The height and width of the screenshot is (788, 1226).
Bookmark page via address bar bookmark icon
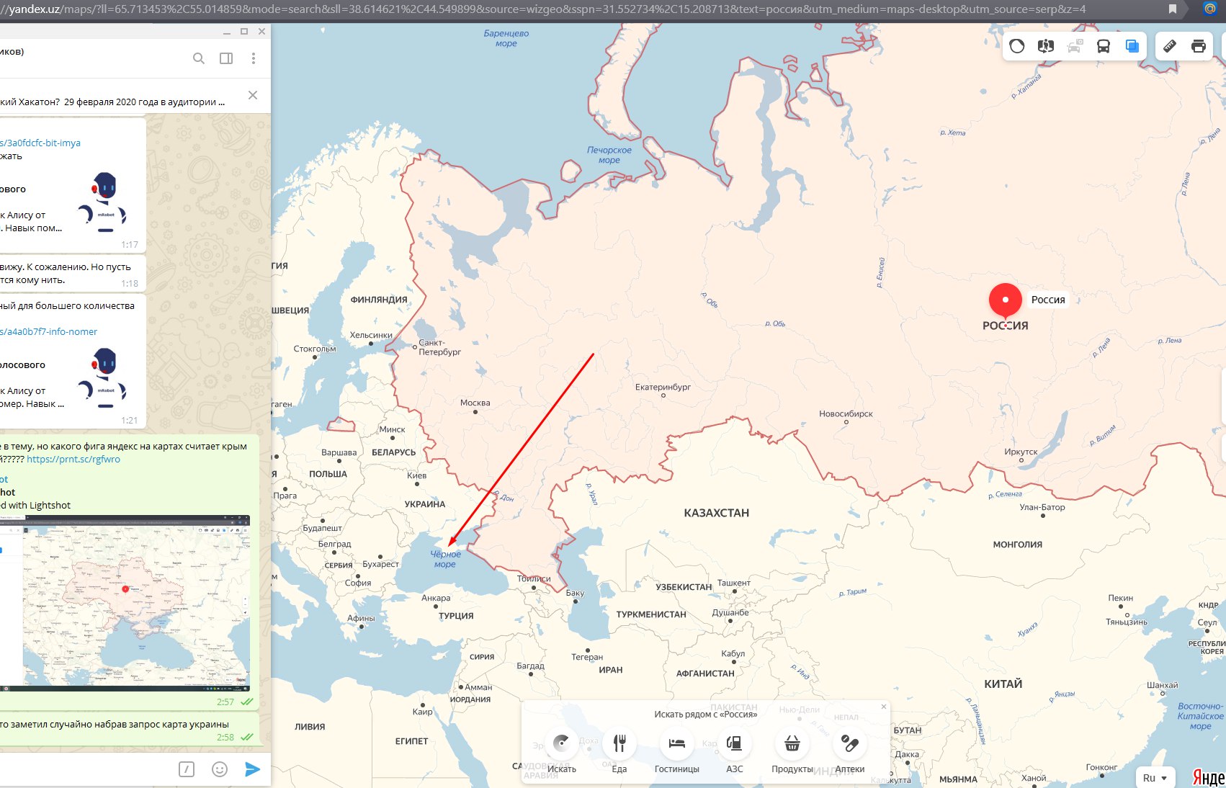[x=1173, y=9]
